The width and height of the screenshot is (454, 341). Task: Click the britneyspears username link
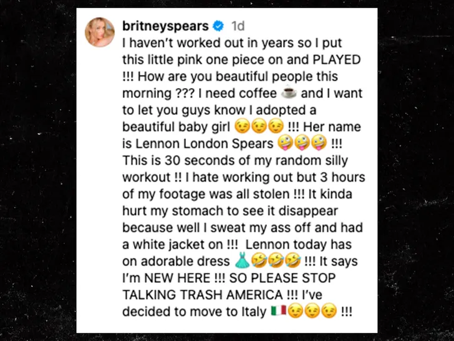165,26
